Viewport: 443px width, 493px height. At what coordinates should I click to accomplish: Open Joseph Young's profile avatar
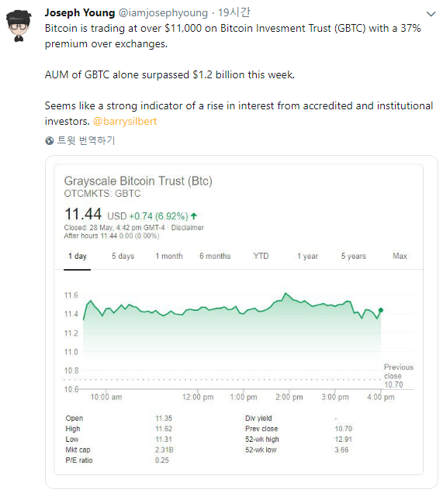19,26
